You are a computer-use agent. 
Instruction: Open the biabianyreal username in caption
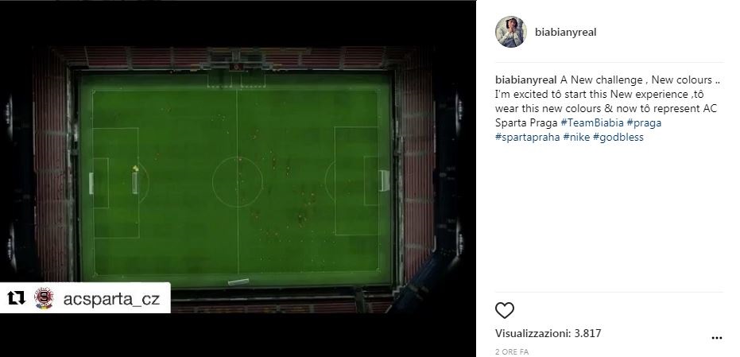(x=525, y=80)
